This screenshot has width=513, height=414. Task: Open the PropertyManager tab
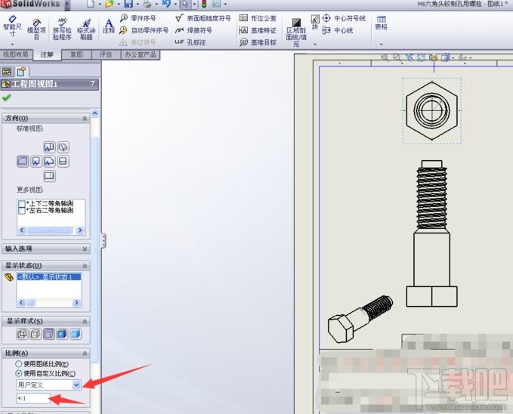point(21,71)
